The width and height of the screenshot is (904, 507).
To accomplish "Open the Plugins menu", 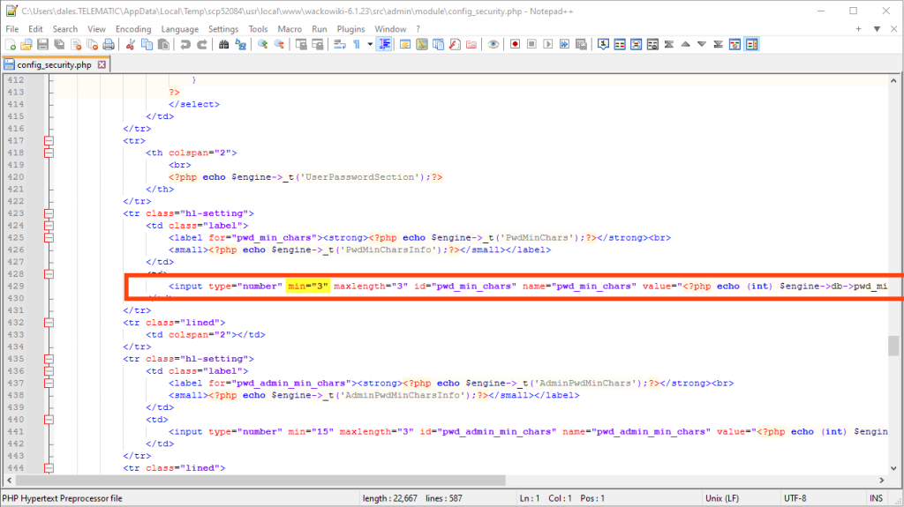I will point(350,29).
